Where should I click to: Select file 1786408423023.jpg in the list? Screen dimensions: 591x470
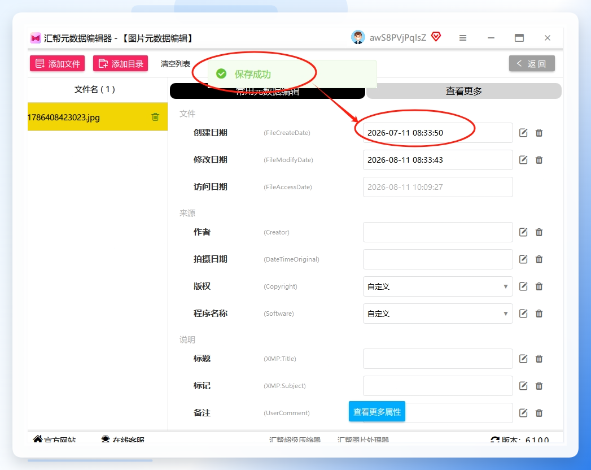pyautogui.click(x=98, y=117)
